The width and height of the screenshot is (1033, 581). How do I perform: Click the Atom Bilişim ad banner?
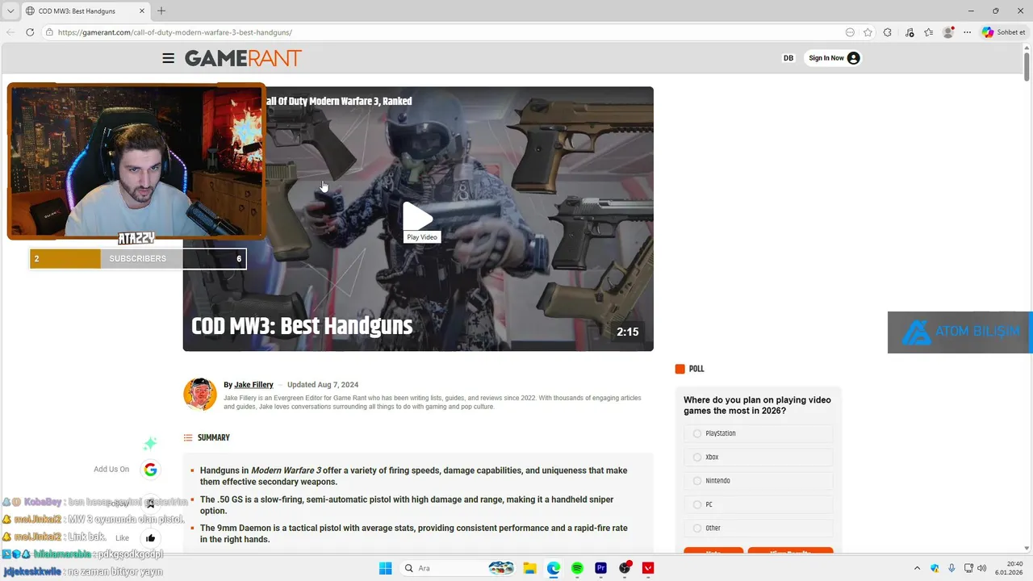tap(960, 332)
